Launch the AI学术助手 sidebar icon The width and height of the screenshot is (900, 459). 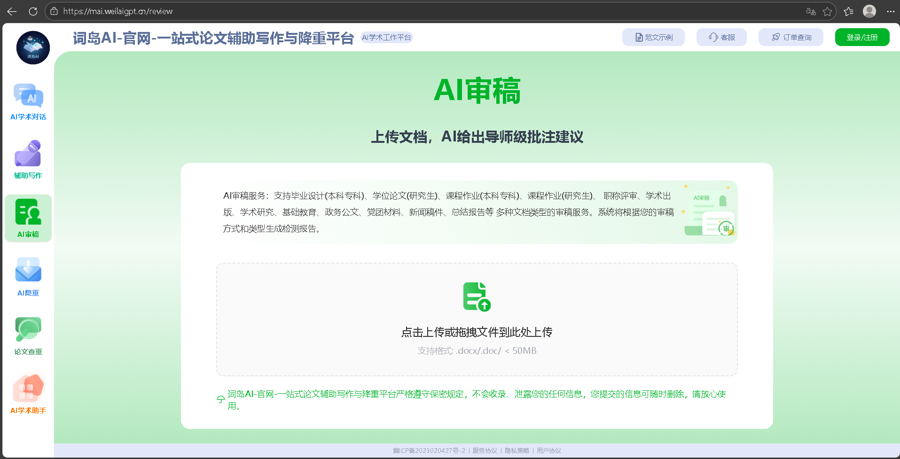[28, 388]
